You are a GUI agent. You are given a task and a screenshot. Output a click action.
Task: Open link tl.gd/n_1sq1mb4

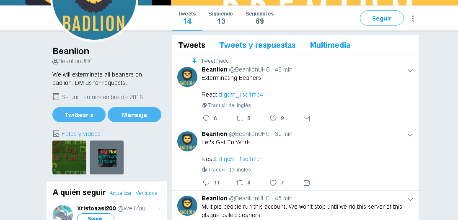click(241, 95)
